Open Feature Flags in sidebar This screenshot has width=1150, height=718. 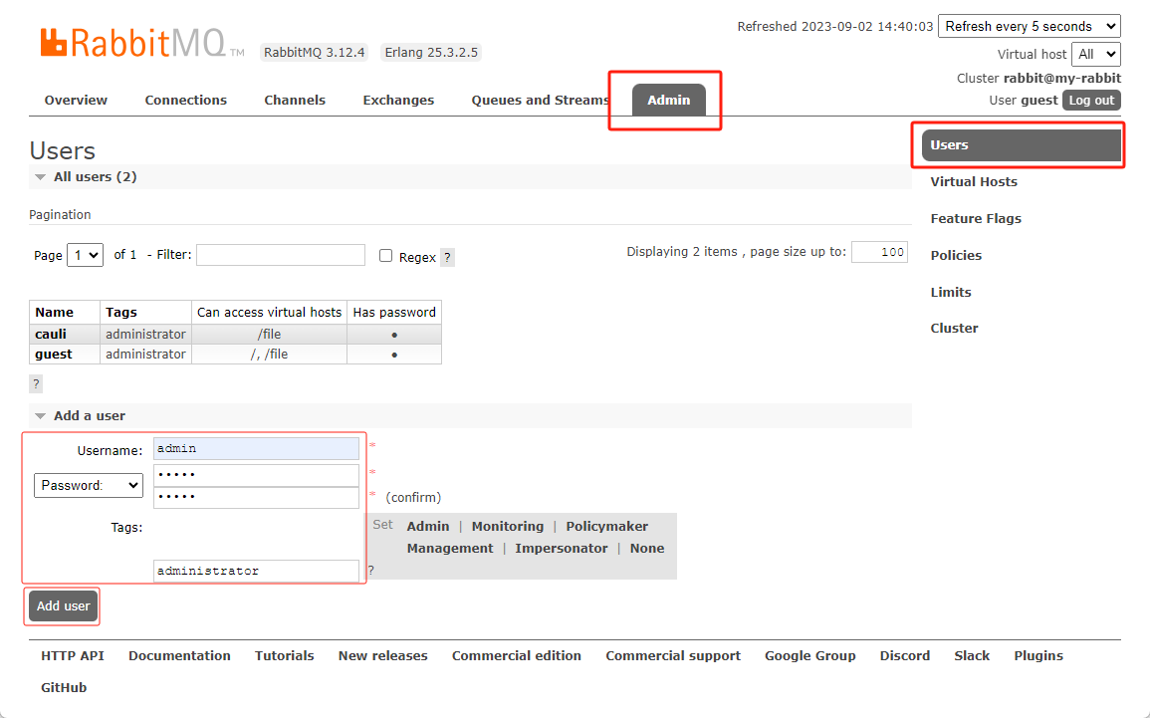point(976,218)
